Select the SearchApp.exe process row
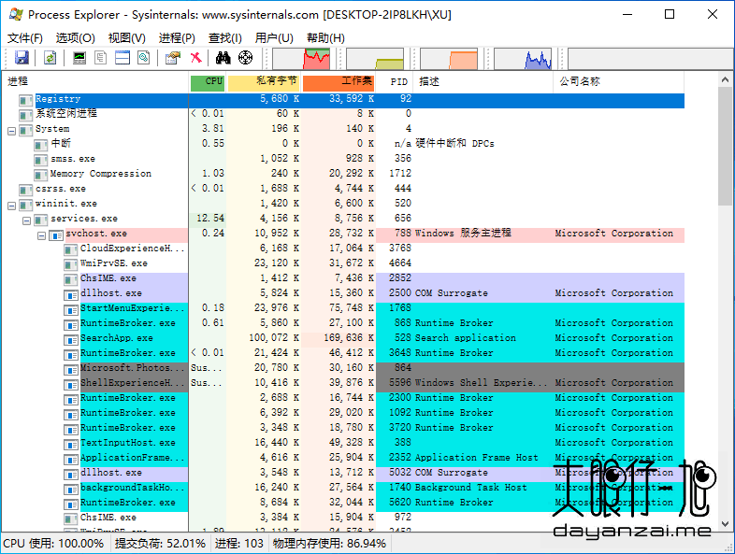This screenshot has width=735, height=554. coord(117,338)
